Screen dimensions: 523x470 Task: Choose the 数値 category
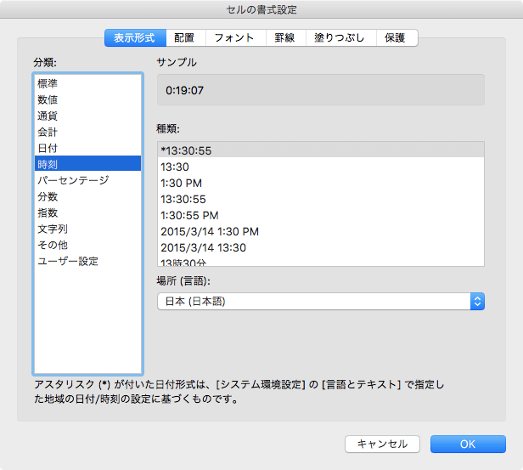click(x=48, y=99)
